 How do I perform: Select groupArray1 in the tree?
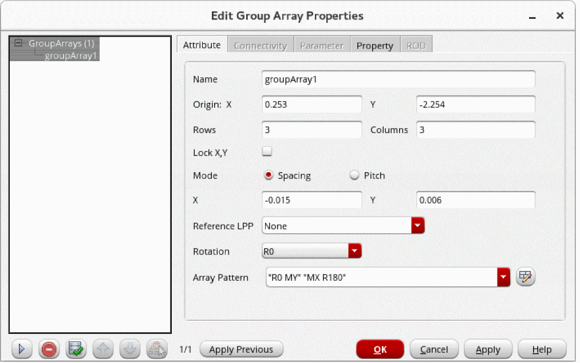tap(72, 55)
